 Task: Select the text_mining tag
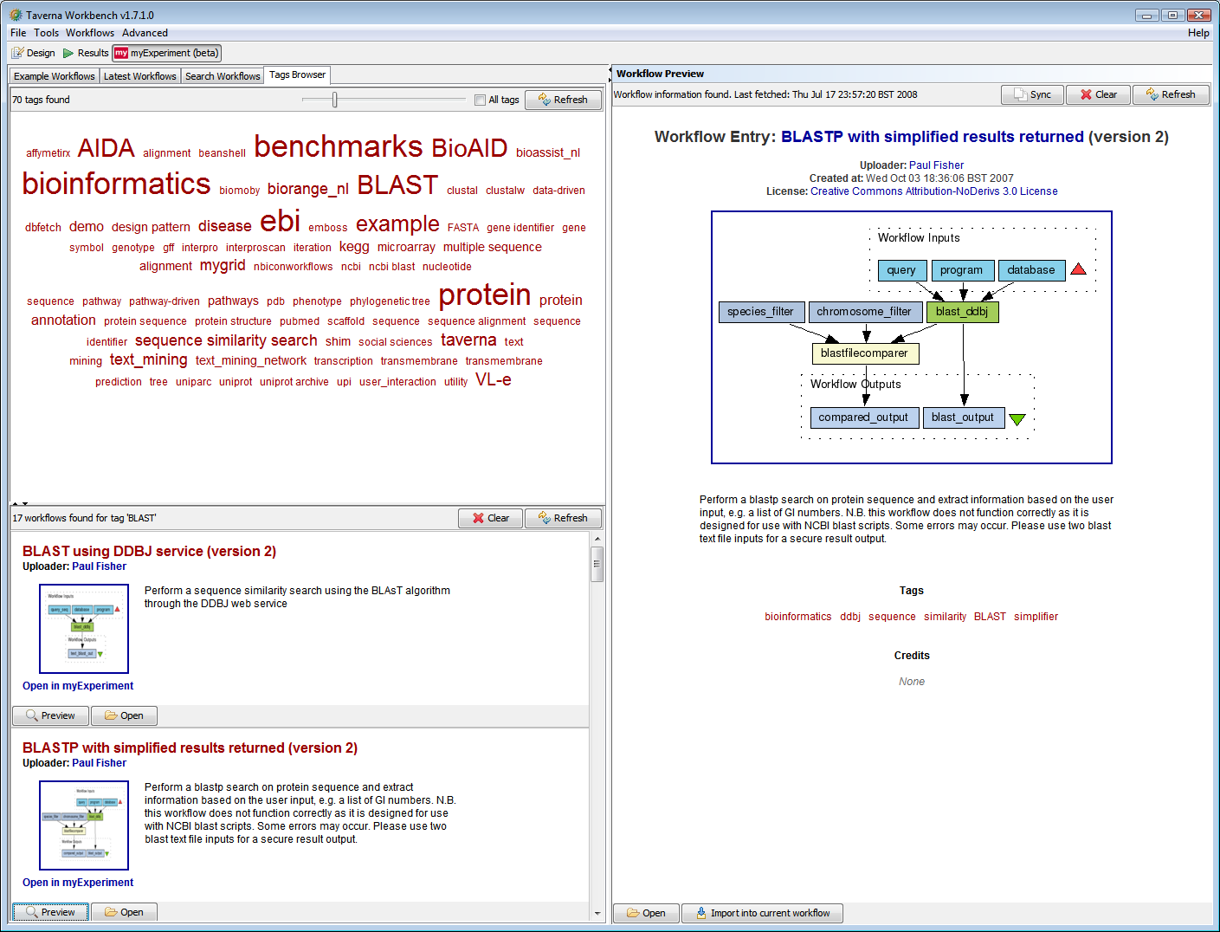click(x=149, y=359)
